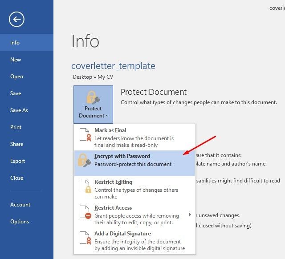The height and width of the screenshot is (259, 285).
Task: Click the Desktop » My CV path
Action: (x=93, y=77)
